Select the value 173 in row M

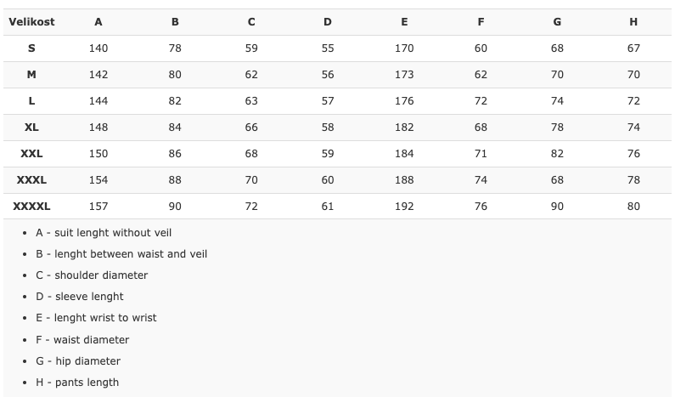tap(404, 75)
